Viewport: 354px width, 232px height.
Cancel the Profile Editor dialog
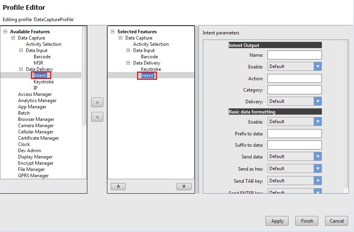tap(336, 221)
